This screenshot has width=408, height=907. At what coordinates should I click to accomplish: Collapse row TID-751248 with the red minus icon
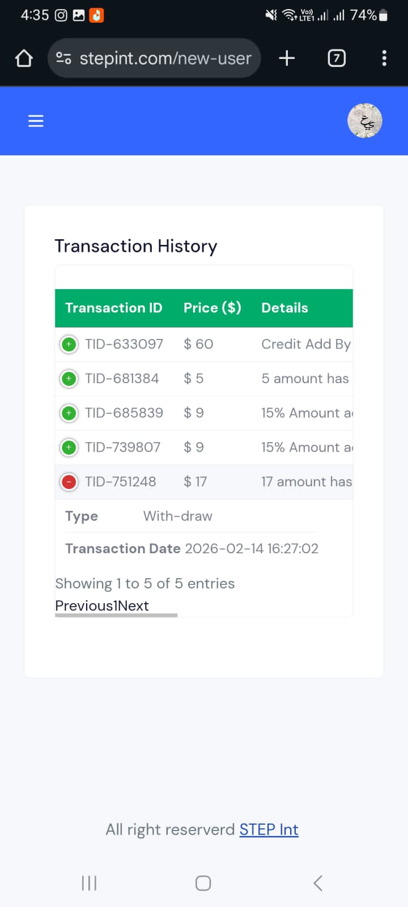(x=69, y=482)
